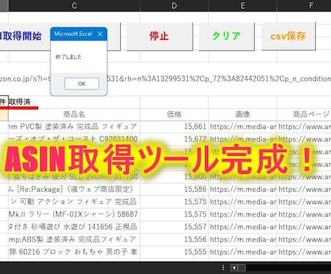Click the sheet tab bar splitter dots
The width and height of the screenshot is (331, 274).
223,268
